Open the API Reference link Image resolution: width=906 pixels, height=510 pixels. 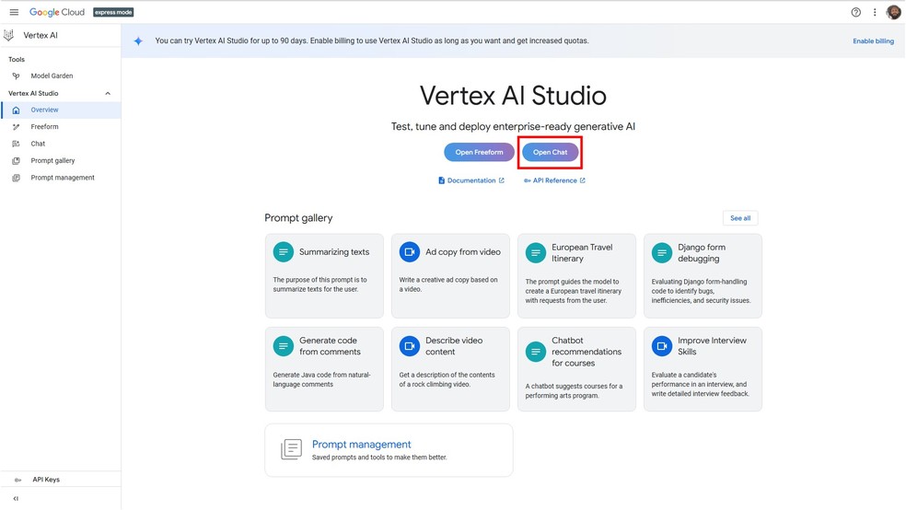click(x=554, y=180)
